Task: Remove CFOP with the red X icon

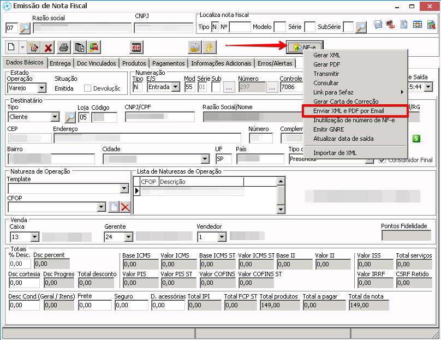Action: pos(125,207)
